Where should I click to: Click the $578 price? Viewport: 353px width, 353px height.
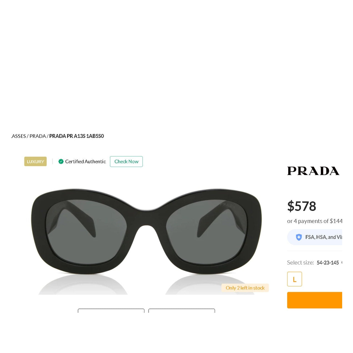tap(302, 206)
